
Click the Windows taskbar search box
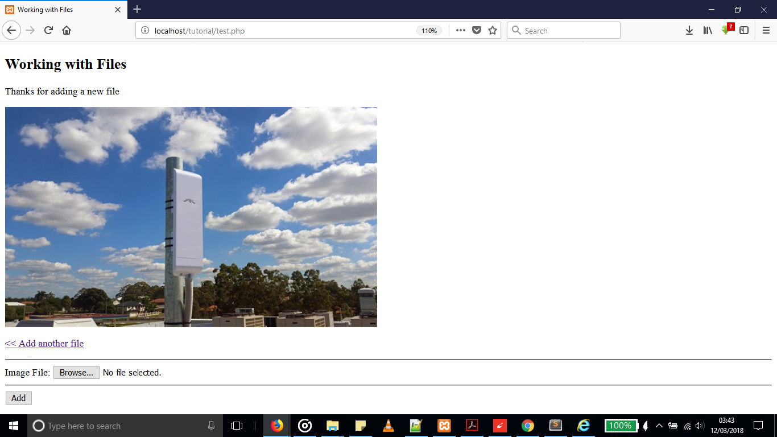[x=125, y=426]
